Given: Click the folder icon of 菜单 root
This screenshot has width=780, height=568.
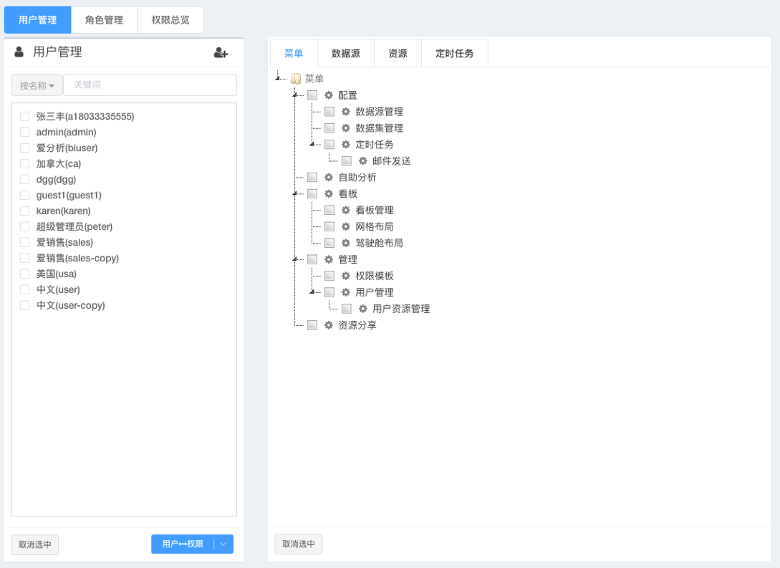Looking at the screenshot, I should [295, 79].
